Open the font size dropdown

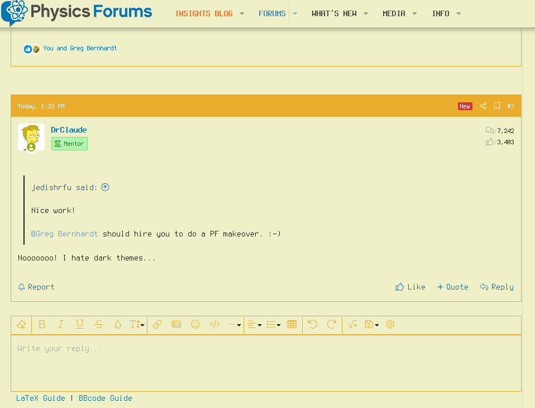[137, 324]
